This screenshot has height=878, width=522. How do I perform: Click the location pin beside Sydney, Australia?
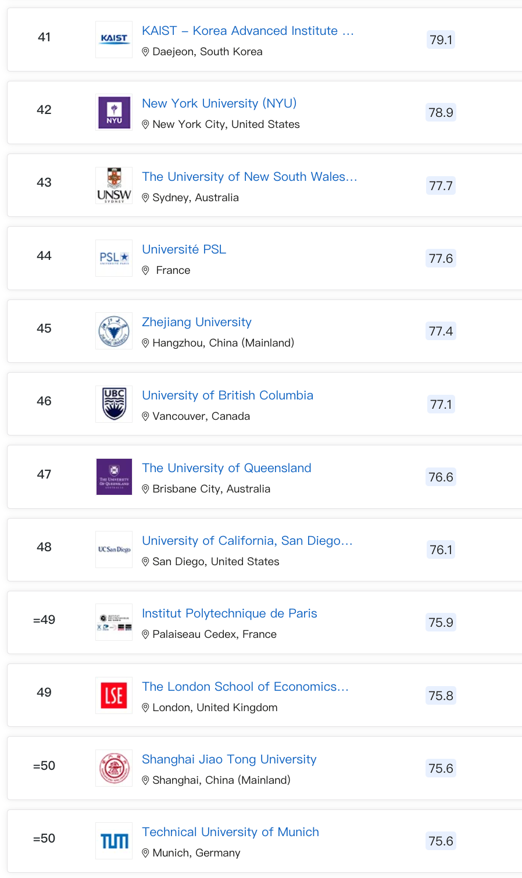pos(145,198)
